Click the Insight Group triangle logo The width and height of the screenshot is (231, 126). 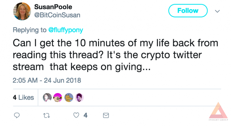point(218,111)
